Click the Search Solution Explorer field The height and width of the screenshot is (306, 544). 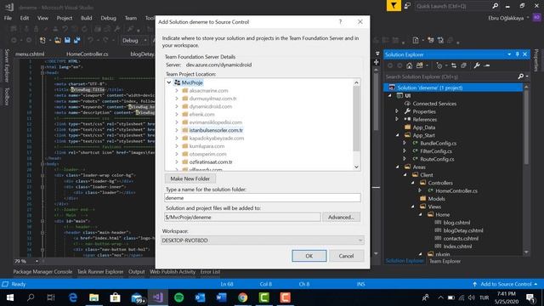[450, 76]
